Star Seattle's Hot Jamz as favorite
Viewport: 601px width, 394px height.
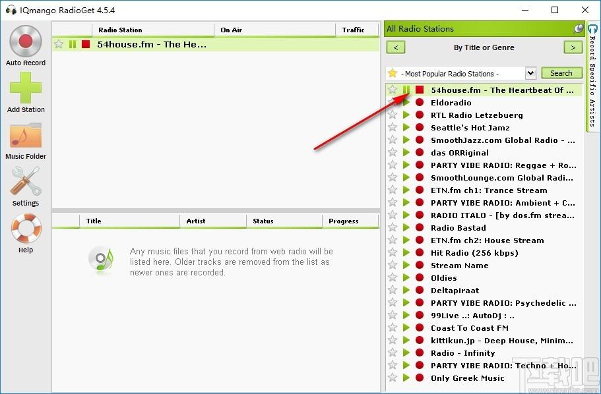(393, 127)
